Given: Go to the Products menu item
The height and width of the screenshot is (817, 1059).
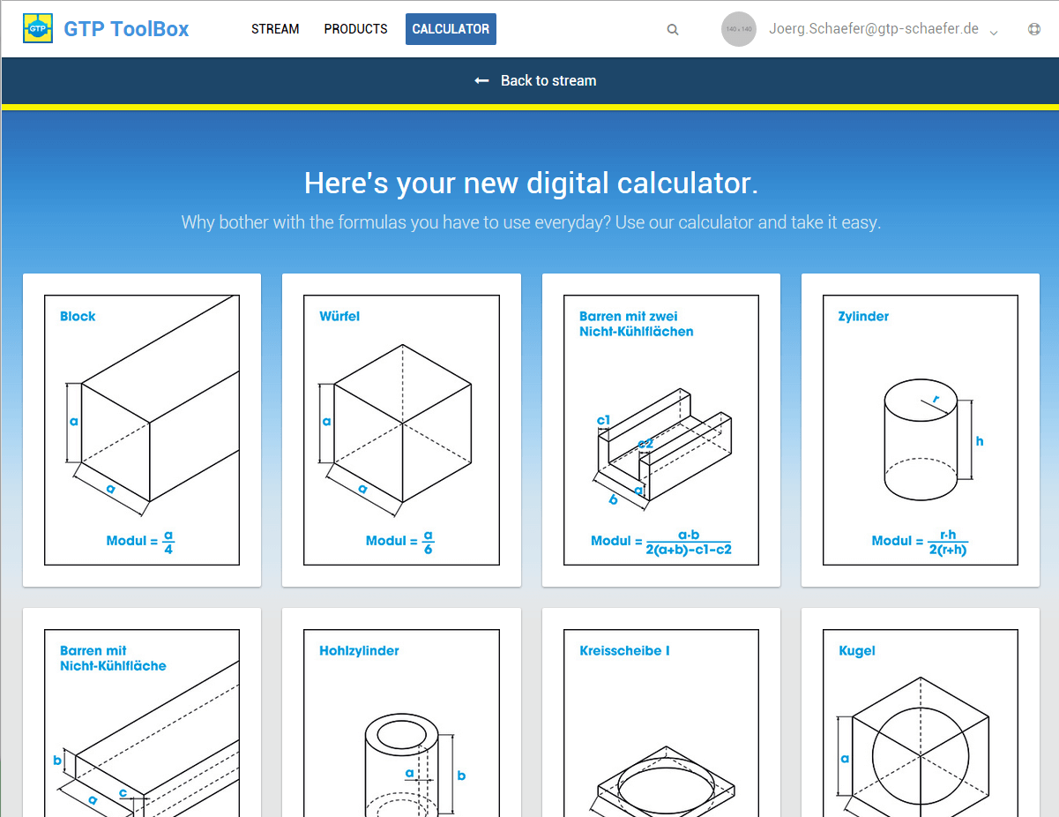Looking at the screenshot, I should pos(355,29).
